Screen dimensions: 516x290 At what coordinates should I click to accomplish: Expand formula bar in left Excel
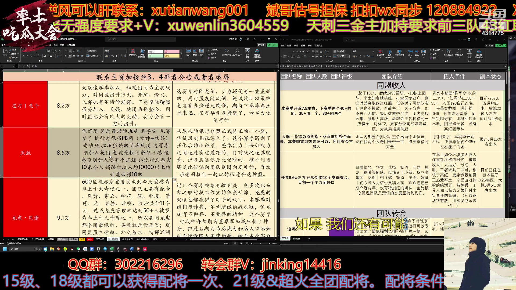pyautogui.click(x=277, y=66)
